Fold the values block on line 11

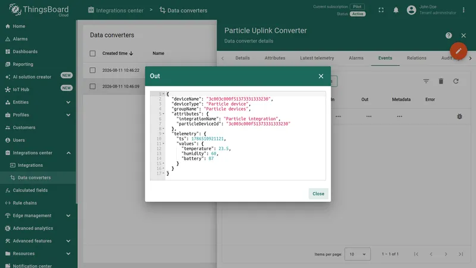(163, 144)
